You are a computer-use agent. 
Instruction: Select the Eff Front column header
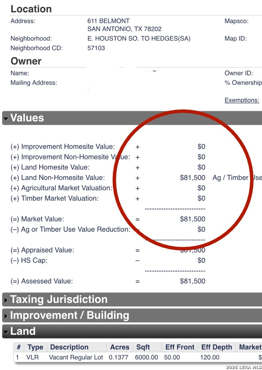pyautogui.click(x=180, y=347)
